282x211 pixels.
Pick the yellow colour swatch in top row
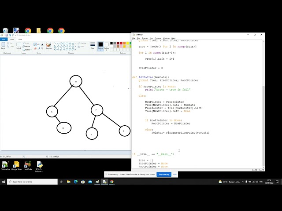127,43
